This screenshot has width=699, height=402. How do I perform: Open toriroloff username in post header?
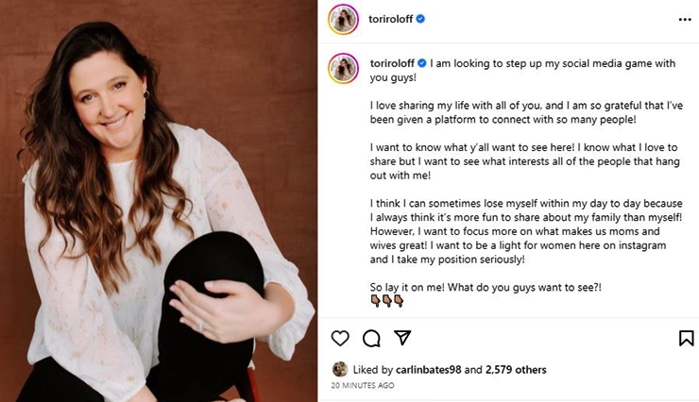(x=389, y=19)
